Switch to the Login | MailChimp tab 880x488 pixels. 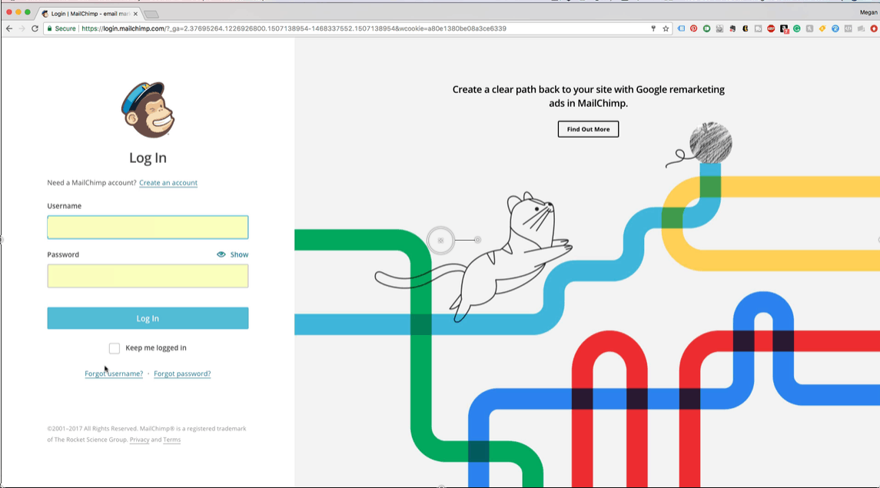click(x=90, y=14)
